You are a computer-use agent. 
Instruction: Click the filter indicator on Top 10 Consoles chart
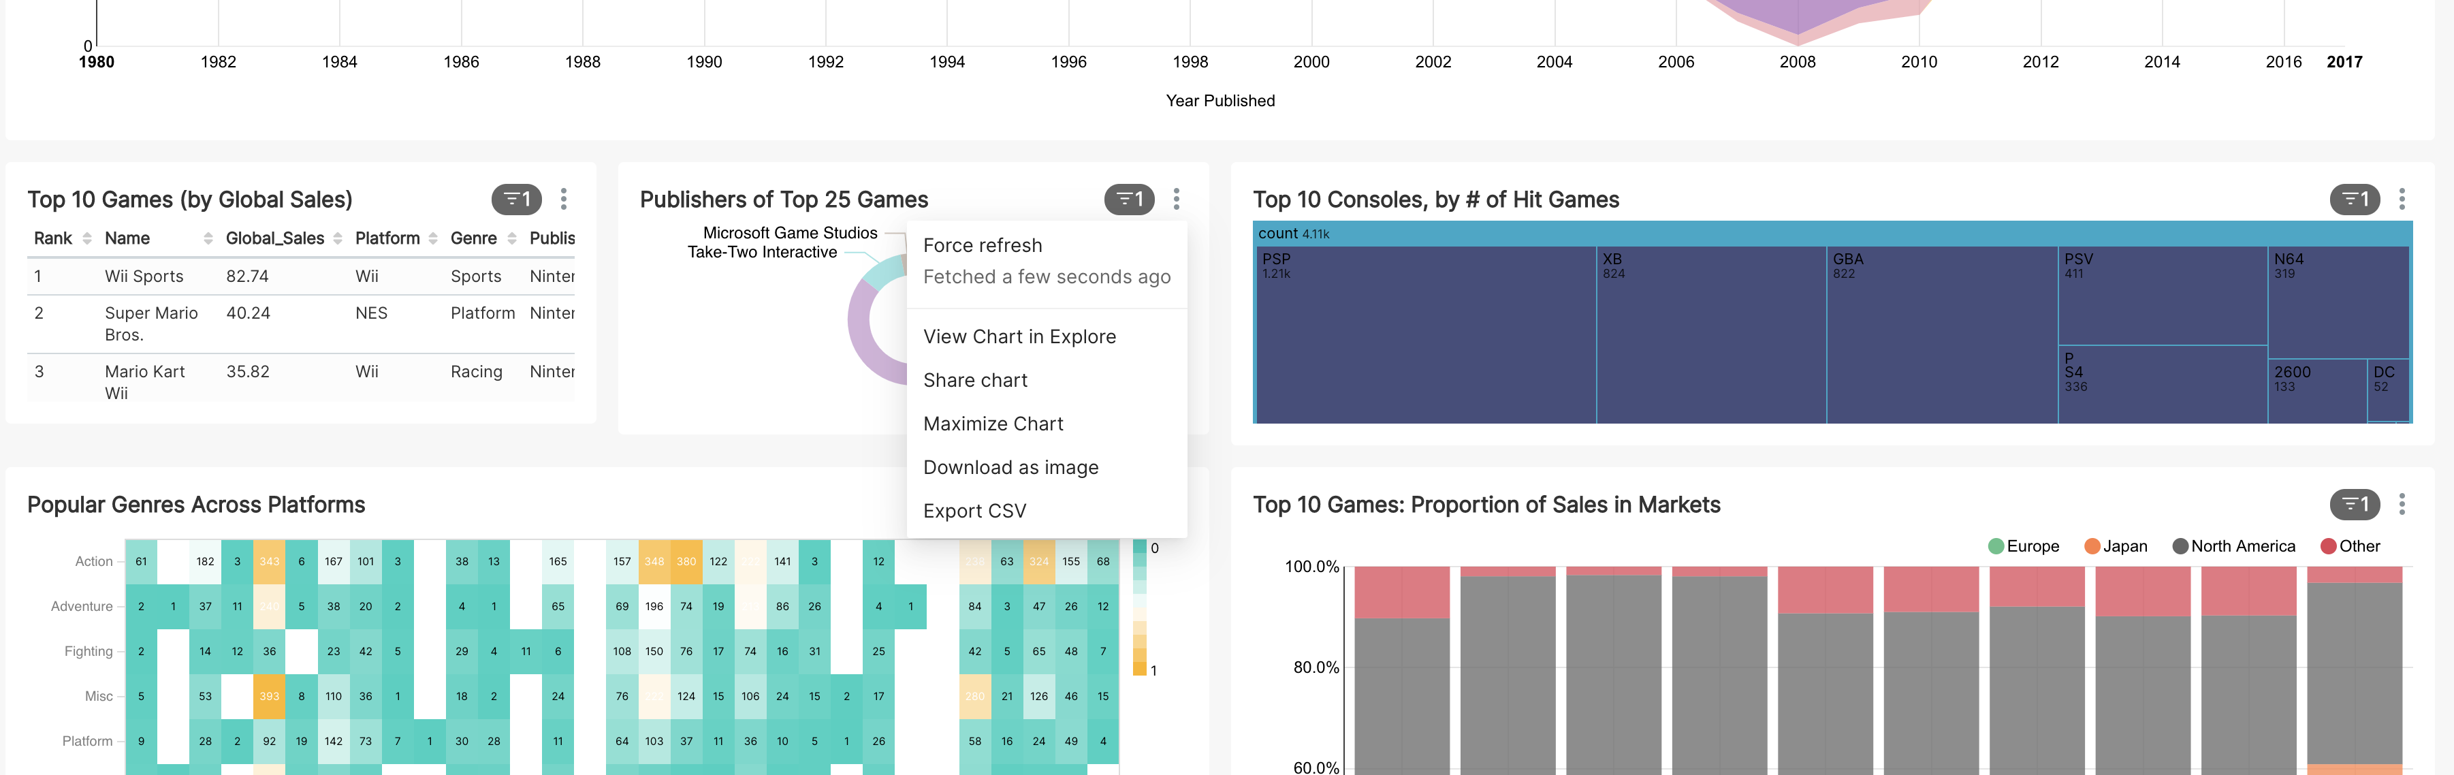click(x=2355, y=200)
